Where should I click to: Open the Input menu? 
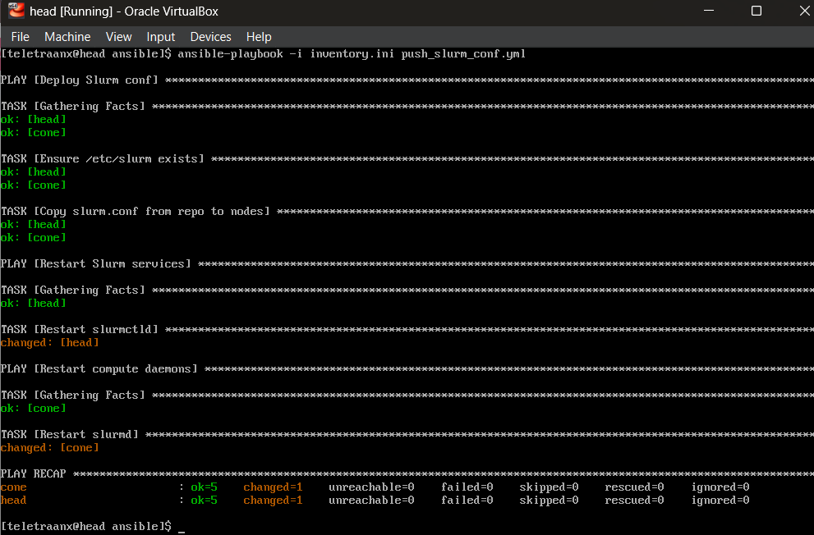pos(160,37)
